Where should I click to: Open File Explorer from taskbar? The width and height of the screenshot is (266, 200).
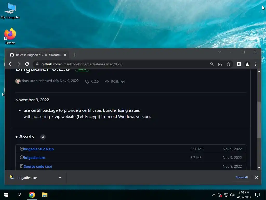45,195
